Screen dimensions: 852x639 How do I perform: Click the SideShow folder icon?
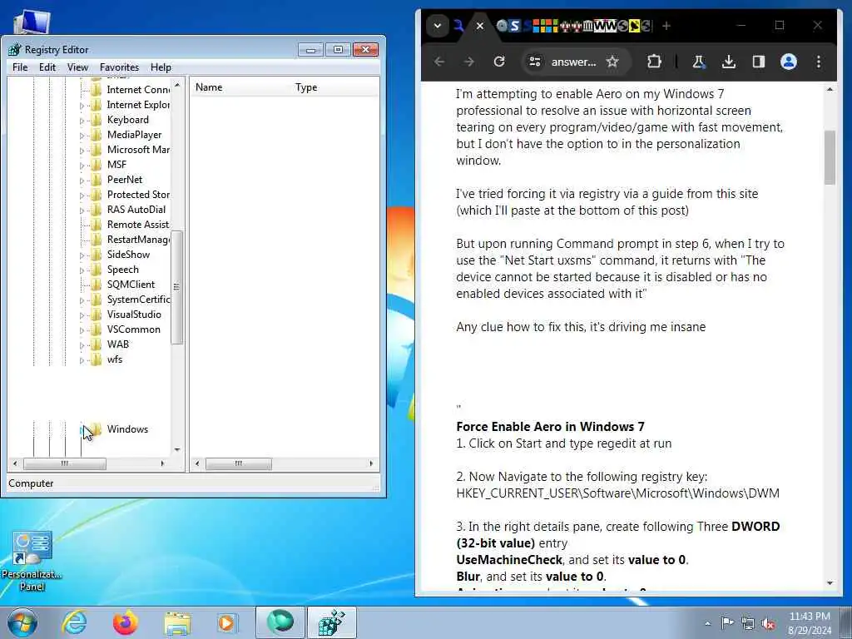[x=97, y=255]
